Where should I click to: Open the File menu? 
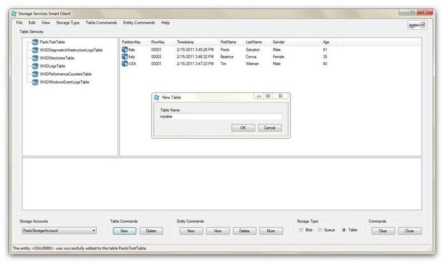point(19,23)
